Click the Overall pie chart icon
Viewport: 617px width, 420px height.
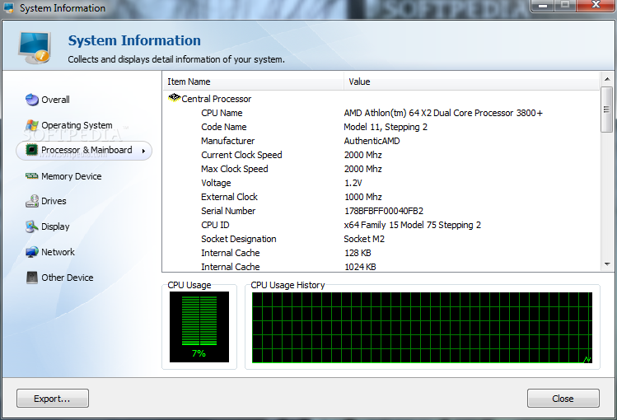[x=32, y=100]
